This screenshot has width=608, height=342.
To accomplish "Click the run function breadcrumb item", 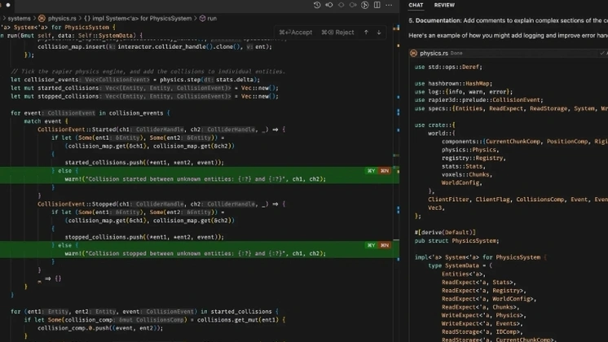I will (x=211, y=17).
